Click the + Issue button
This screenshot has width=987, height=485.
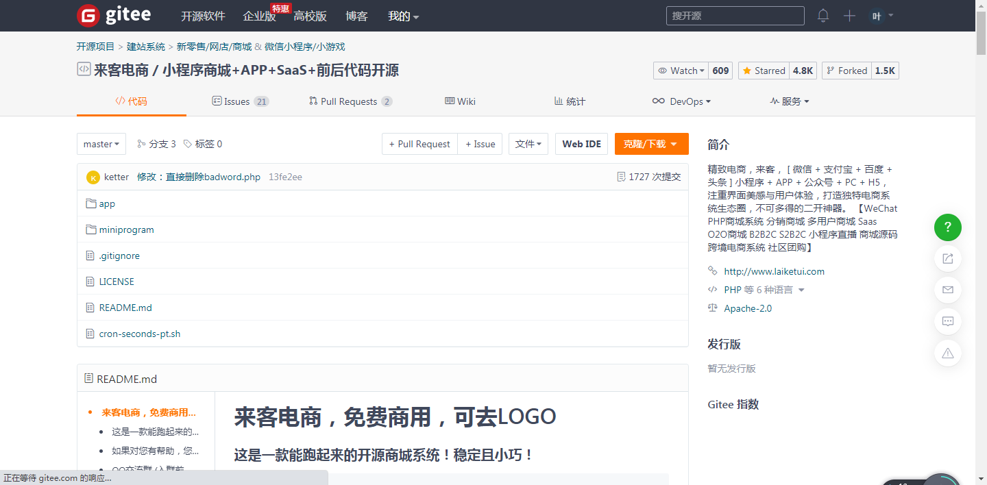pos(480,144)
